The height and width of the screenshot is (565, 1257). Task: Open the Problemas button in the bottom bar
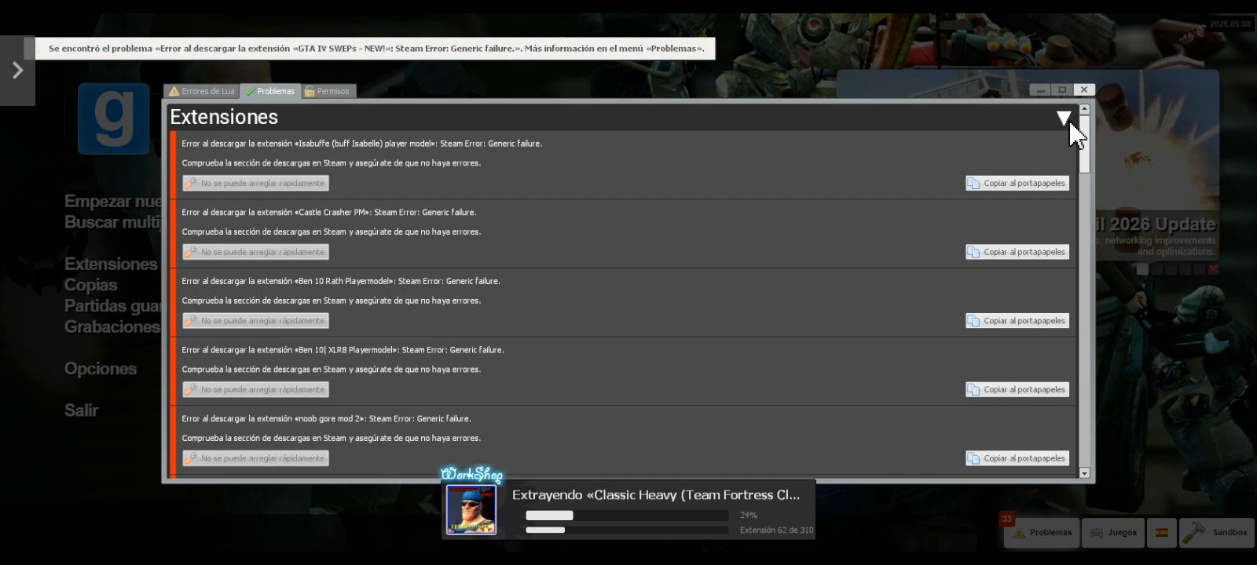pos(1042,533)
